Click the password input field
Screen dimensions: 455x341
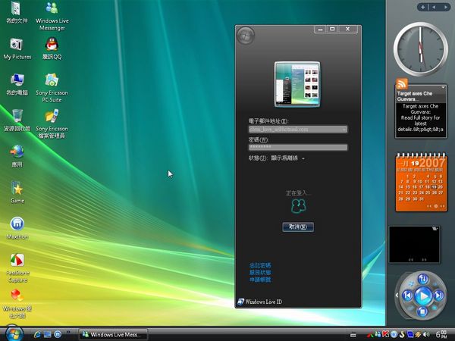click(x=298, y=147)
